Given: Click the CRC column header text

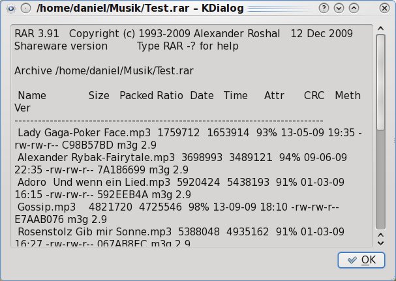Looking at the screenshot, I should 314,95.
